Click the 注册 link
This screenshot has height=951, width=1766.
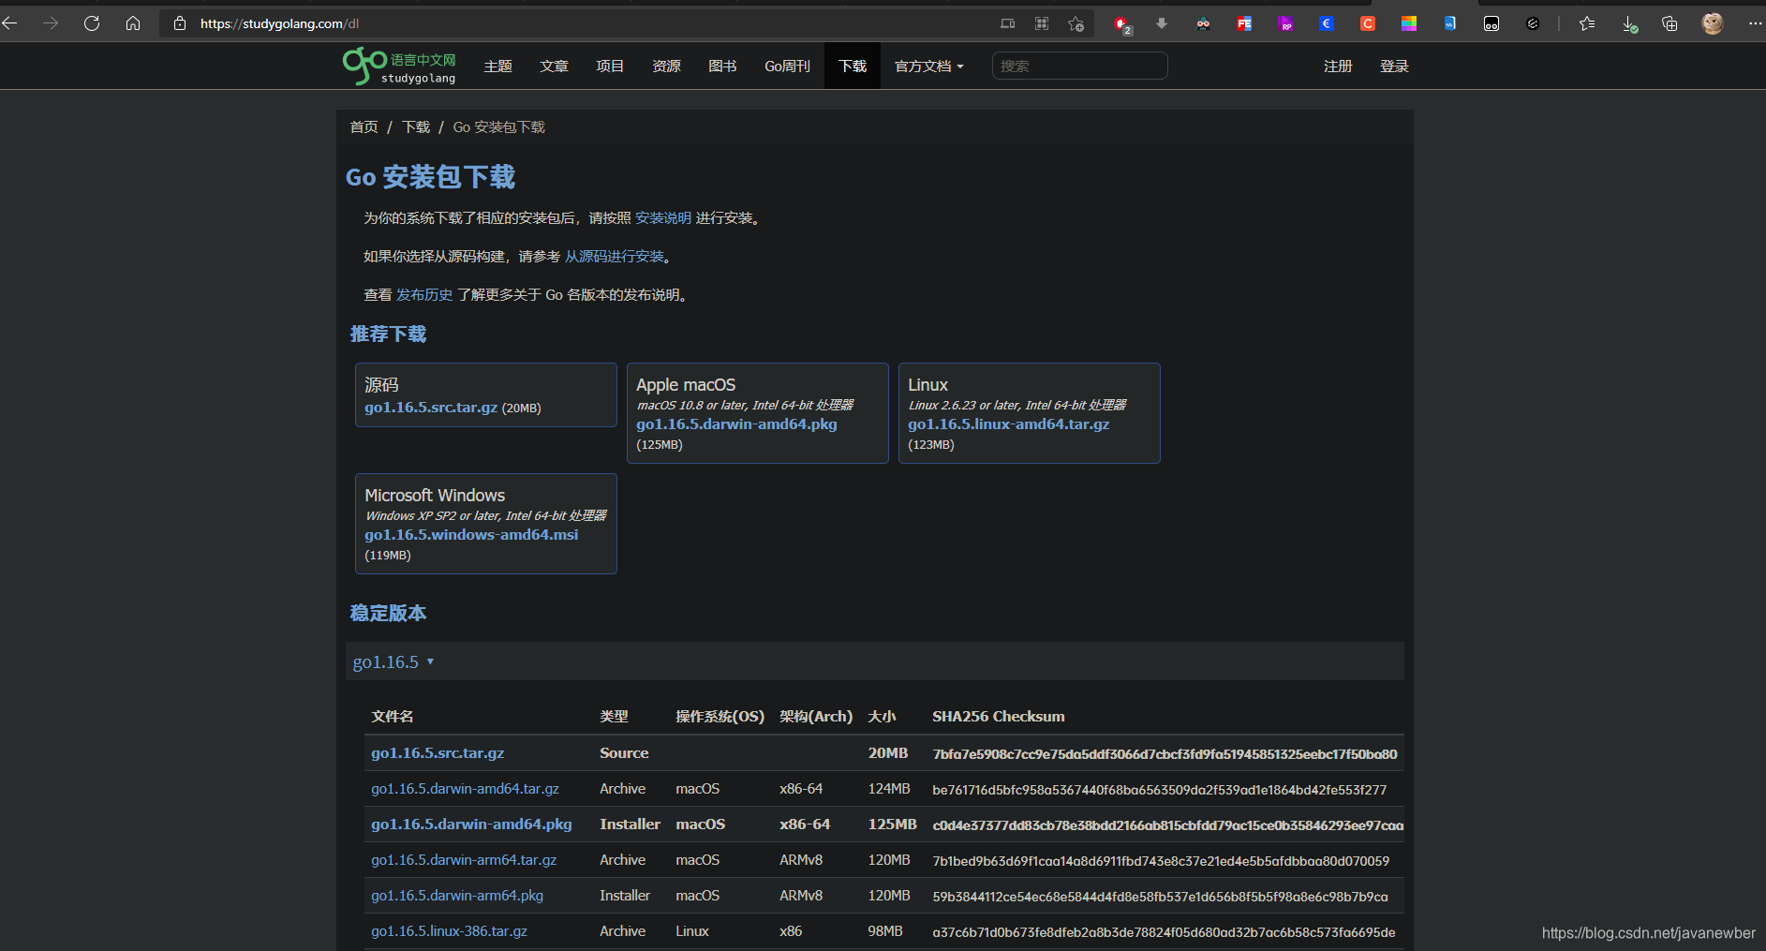[1338, 67]
